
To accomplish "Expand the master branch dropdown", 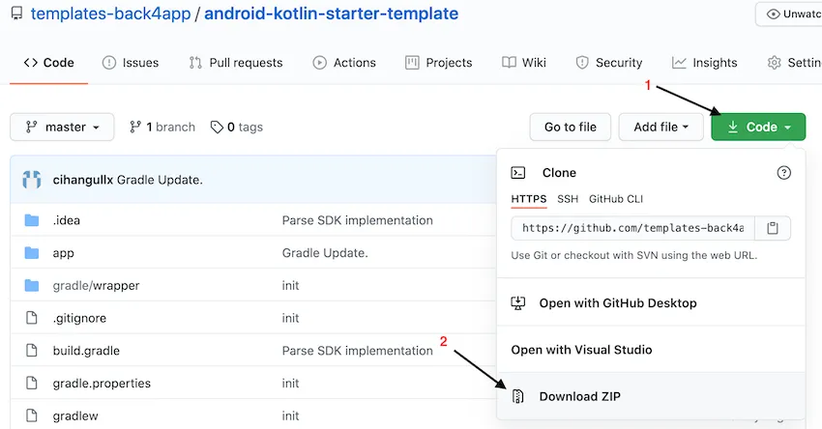I will click(x=62, y=127).
